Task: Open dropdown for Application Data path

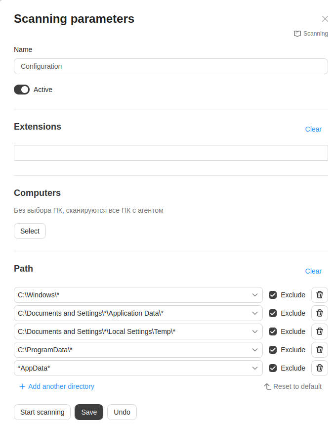Action: (x=255, y=313)
